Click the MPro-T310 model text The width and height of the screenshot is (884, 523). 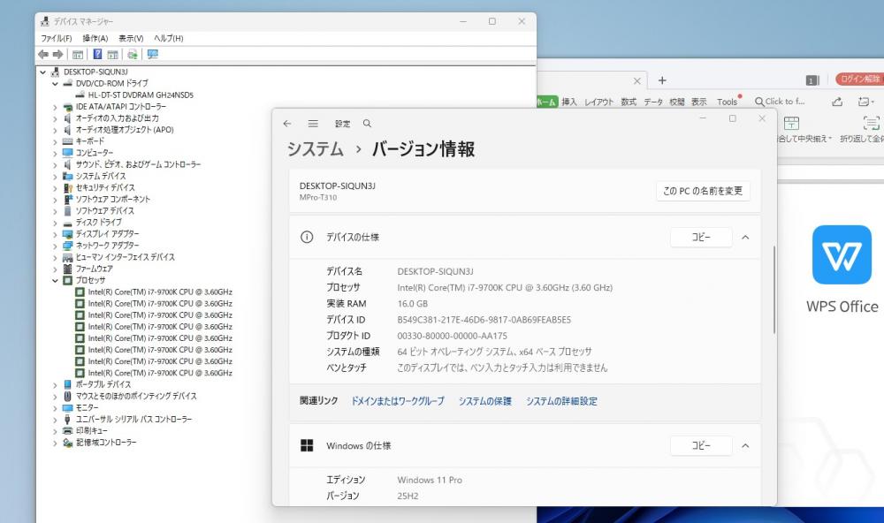click(318, 198)
